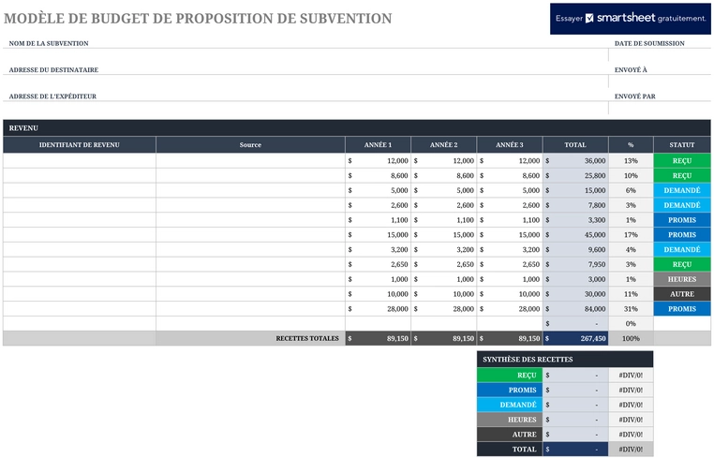Click the percentage cell showing 0%

click(631, 323)
